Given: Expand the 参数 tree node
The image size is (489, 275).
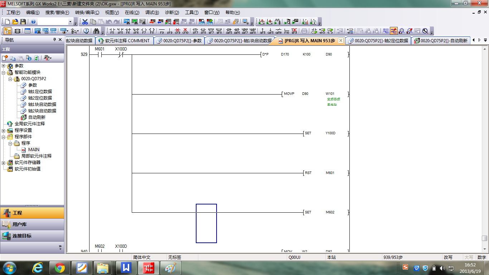Looking at the screenshot, I should (4, 66).
